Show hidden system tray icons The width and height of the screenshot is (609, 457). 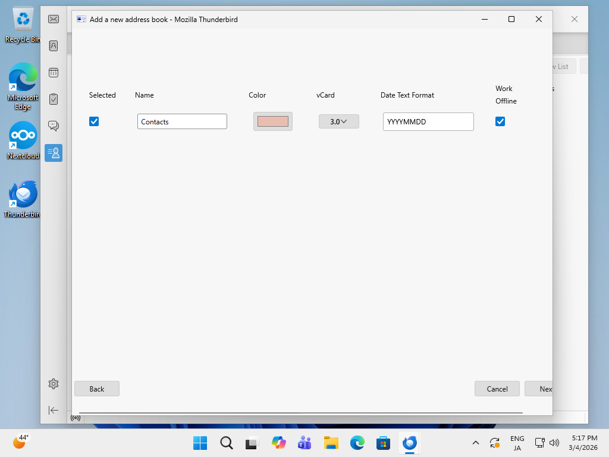(475, 443)
